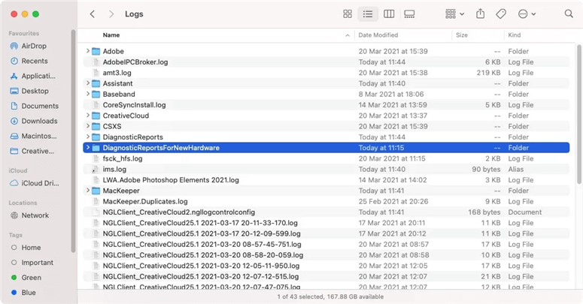Open Documents in the sidebar
Viewport: 583px width, 304px height.
click(33, 106)
